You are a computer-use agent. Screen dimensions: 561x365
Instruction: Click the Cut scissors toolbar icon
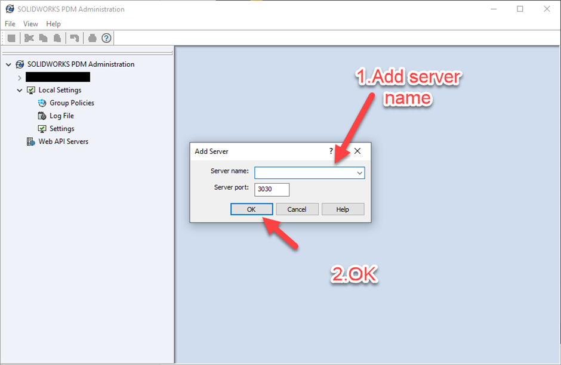(29, 38)
